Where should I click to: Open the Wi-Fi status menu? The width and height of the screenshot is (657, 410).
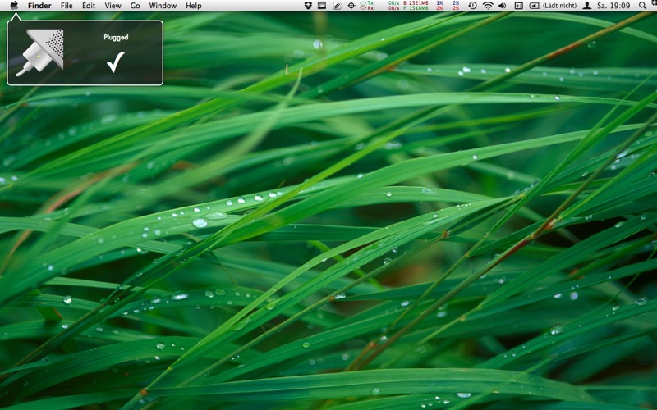click(488, 6)
